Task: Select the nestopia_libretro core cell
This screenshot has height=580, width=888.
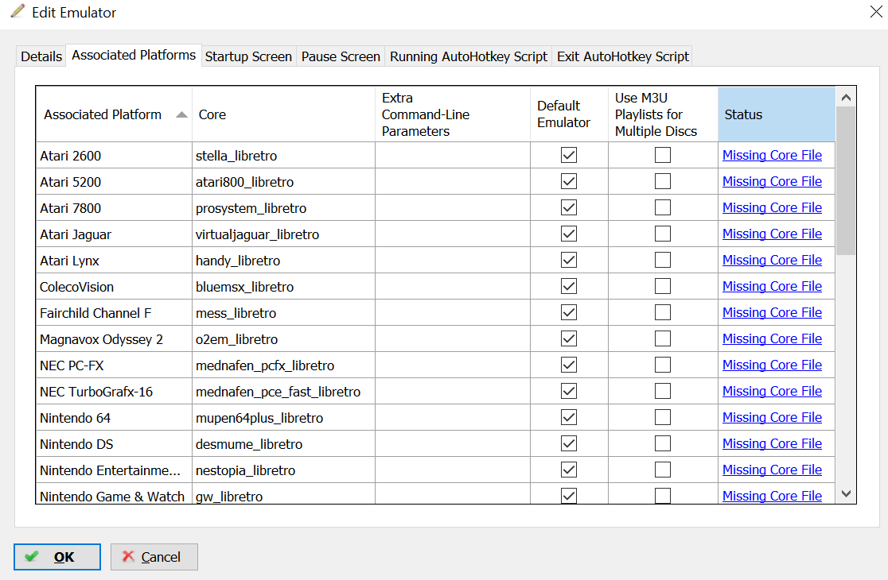Action: [283, 470]
